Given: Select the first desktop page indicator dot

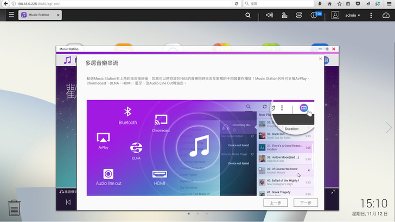Looking at the screenshot, I should click(188, 213).
